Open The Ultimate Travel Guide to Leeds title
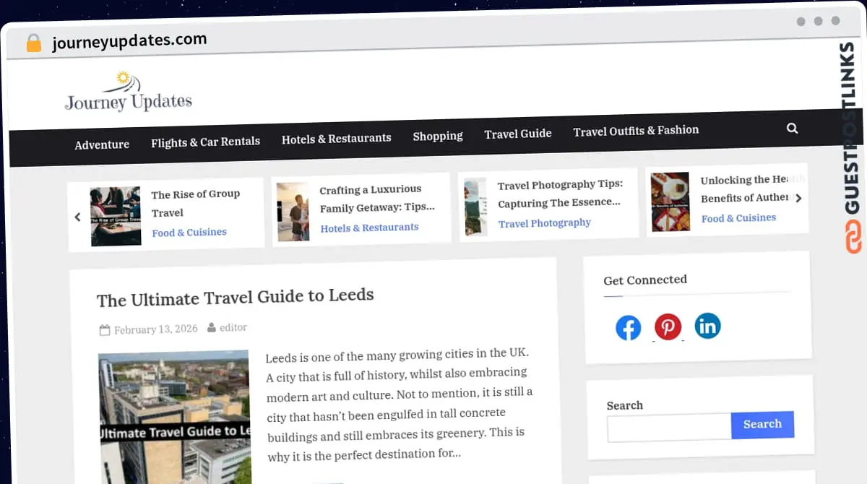 [x=236, y=298]
